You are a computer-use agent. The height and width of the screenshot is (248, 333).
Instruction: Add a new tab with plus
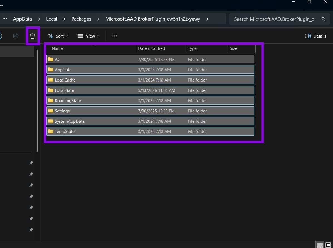1,5
